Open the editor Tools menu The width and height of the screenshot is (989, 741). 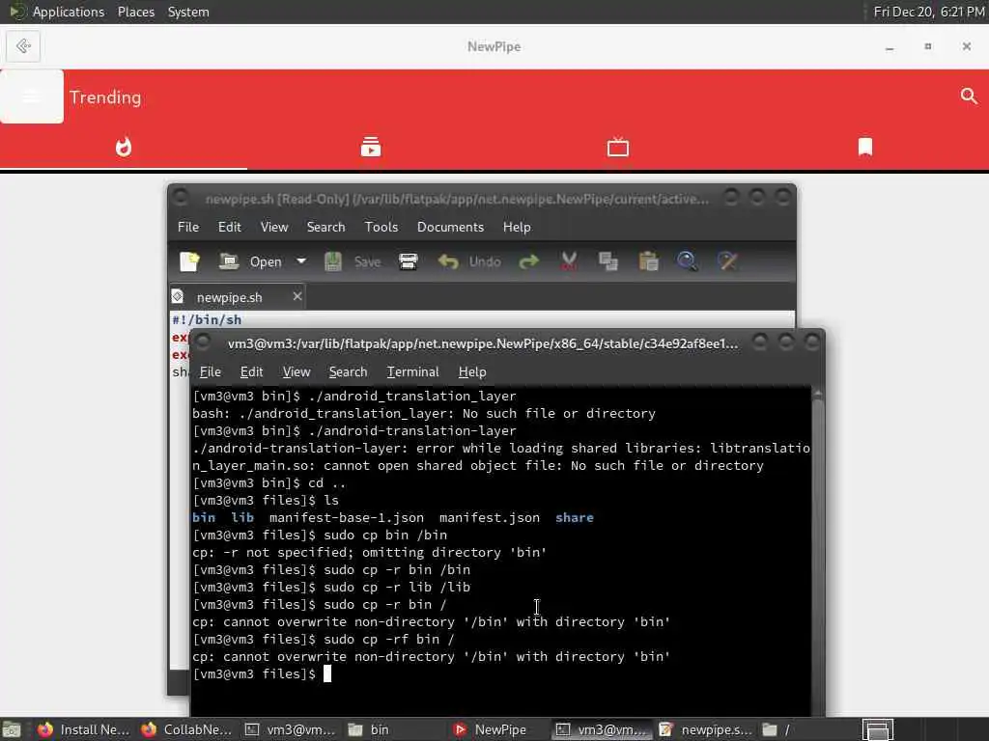tap(381, 227)
